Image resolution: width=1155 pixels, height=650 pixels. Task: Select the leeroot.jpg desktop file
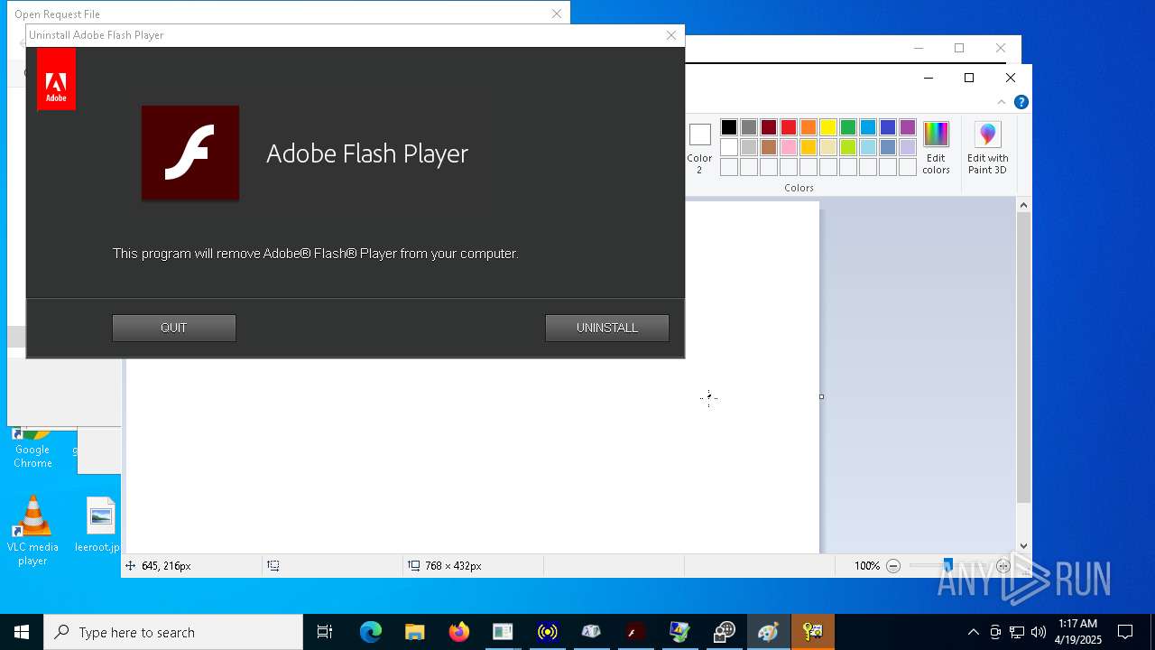[98, 525]
